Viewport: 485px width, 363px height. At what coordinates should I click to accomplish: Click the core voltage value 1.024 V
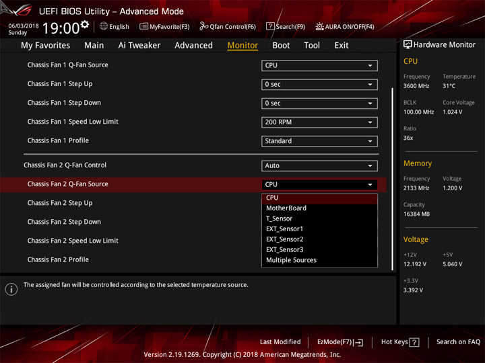tap(453, 112)
